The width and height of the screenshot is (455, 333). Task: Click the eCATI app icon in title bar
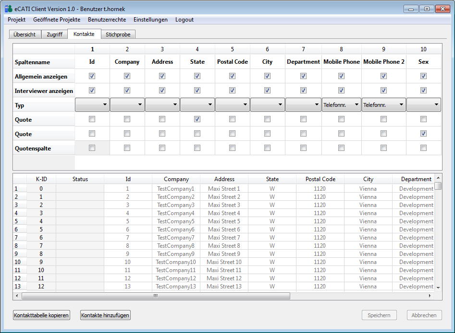[8, 8]
